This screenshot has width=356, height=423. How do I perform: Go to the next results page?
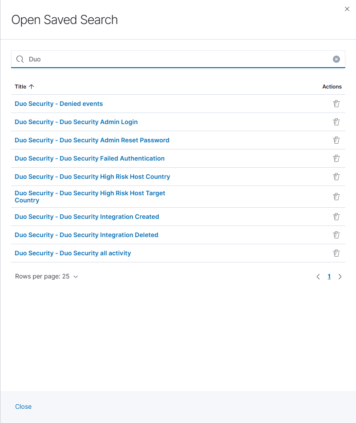click(340, 277)
